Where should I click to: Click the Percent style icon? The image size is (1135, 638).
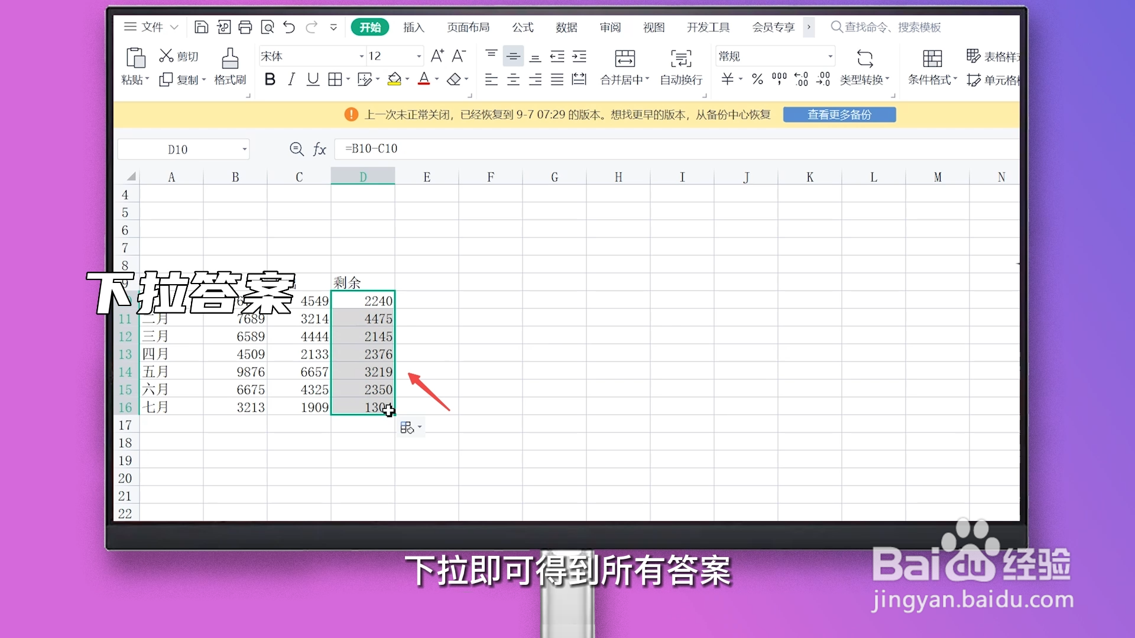click(757, 79)
